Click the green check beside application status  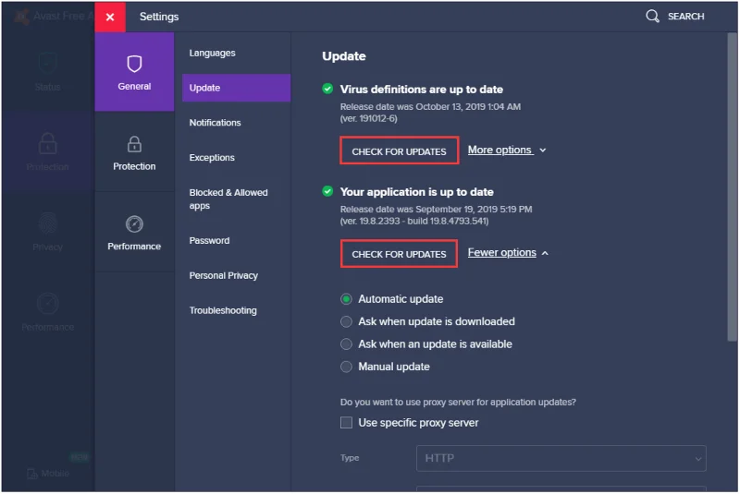(x=327, y=191)
